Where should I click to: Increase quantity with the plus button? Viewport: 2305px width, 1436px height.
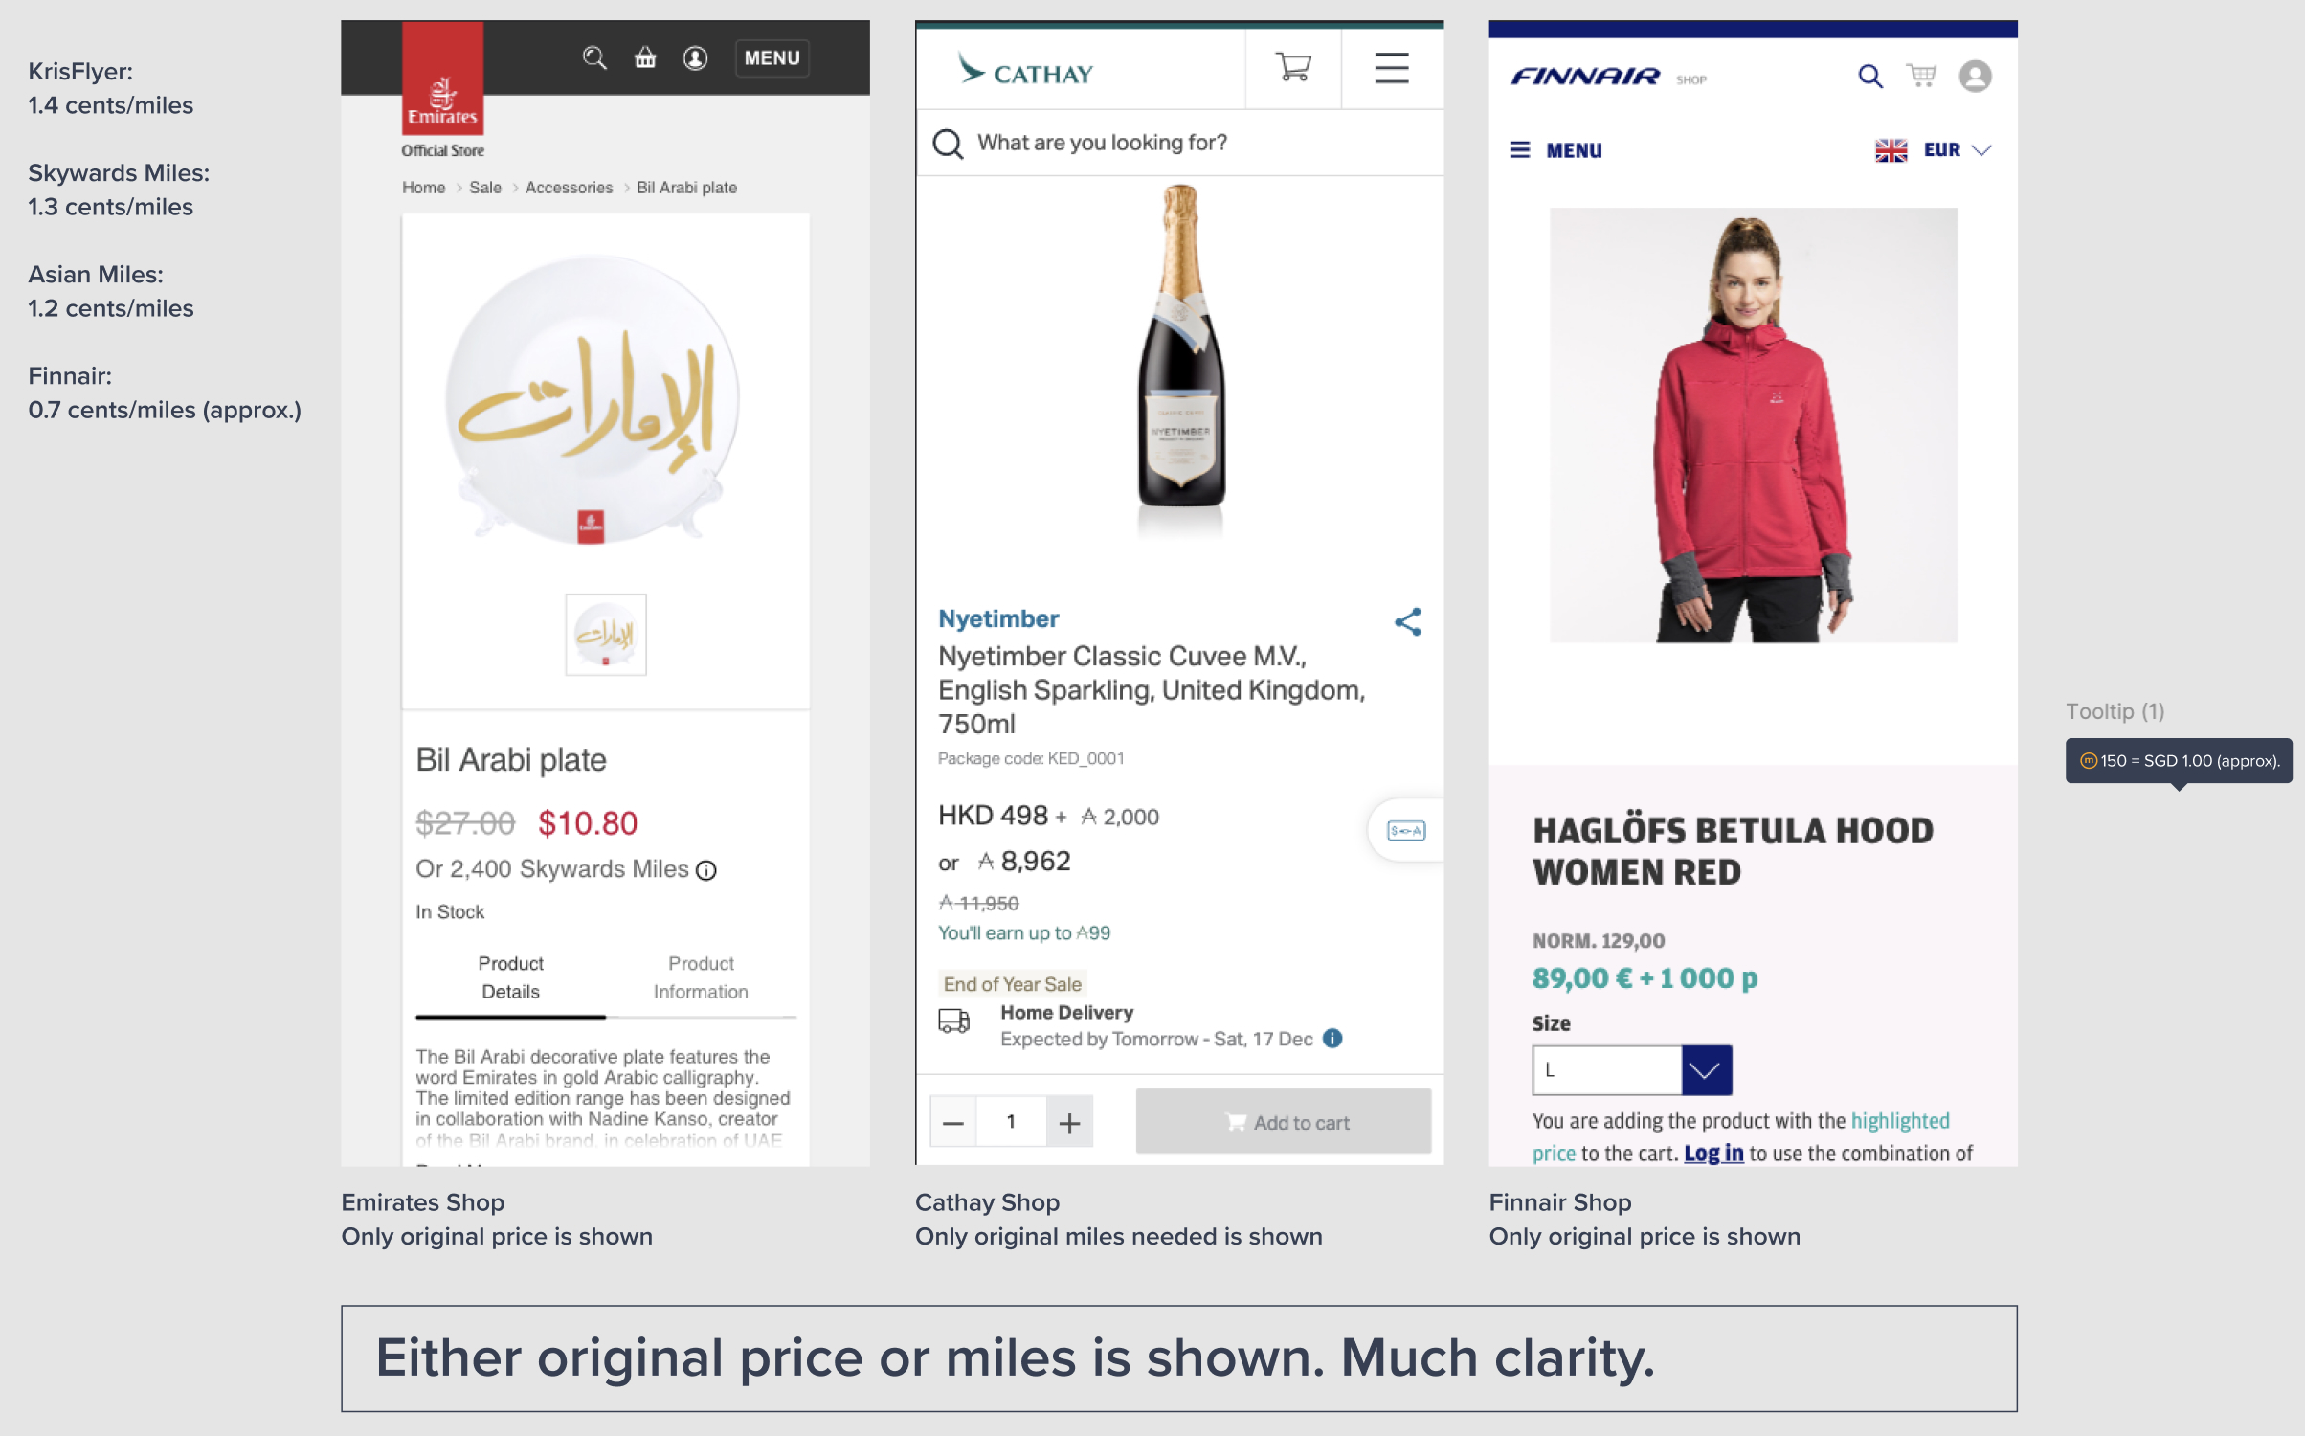(x=1069, y=1122)
